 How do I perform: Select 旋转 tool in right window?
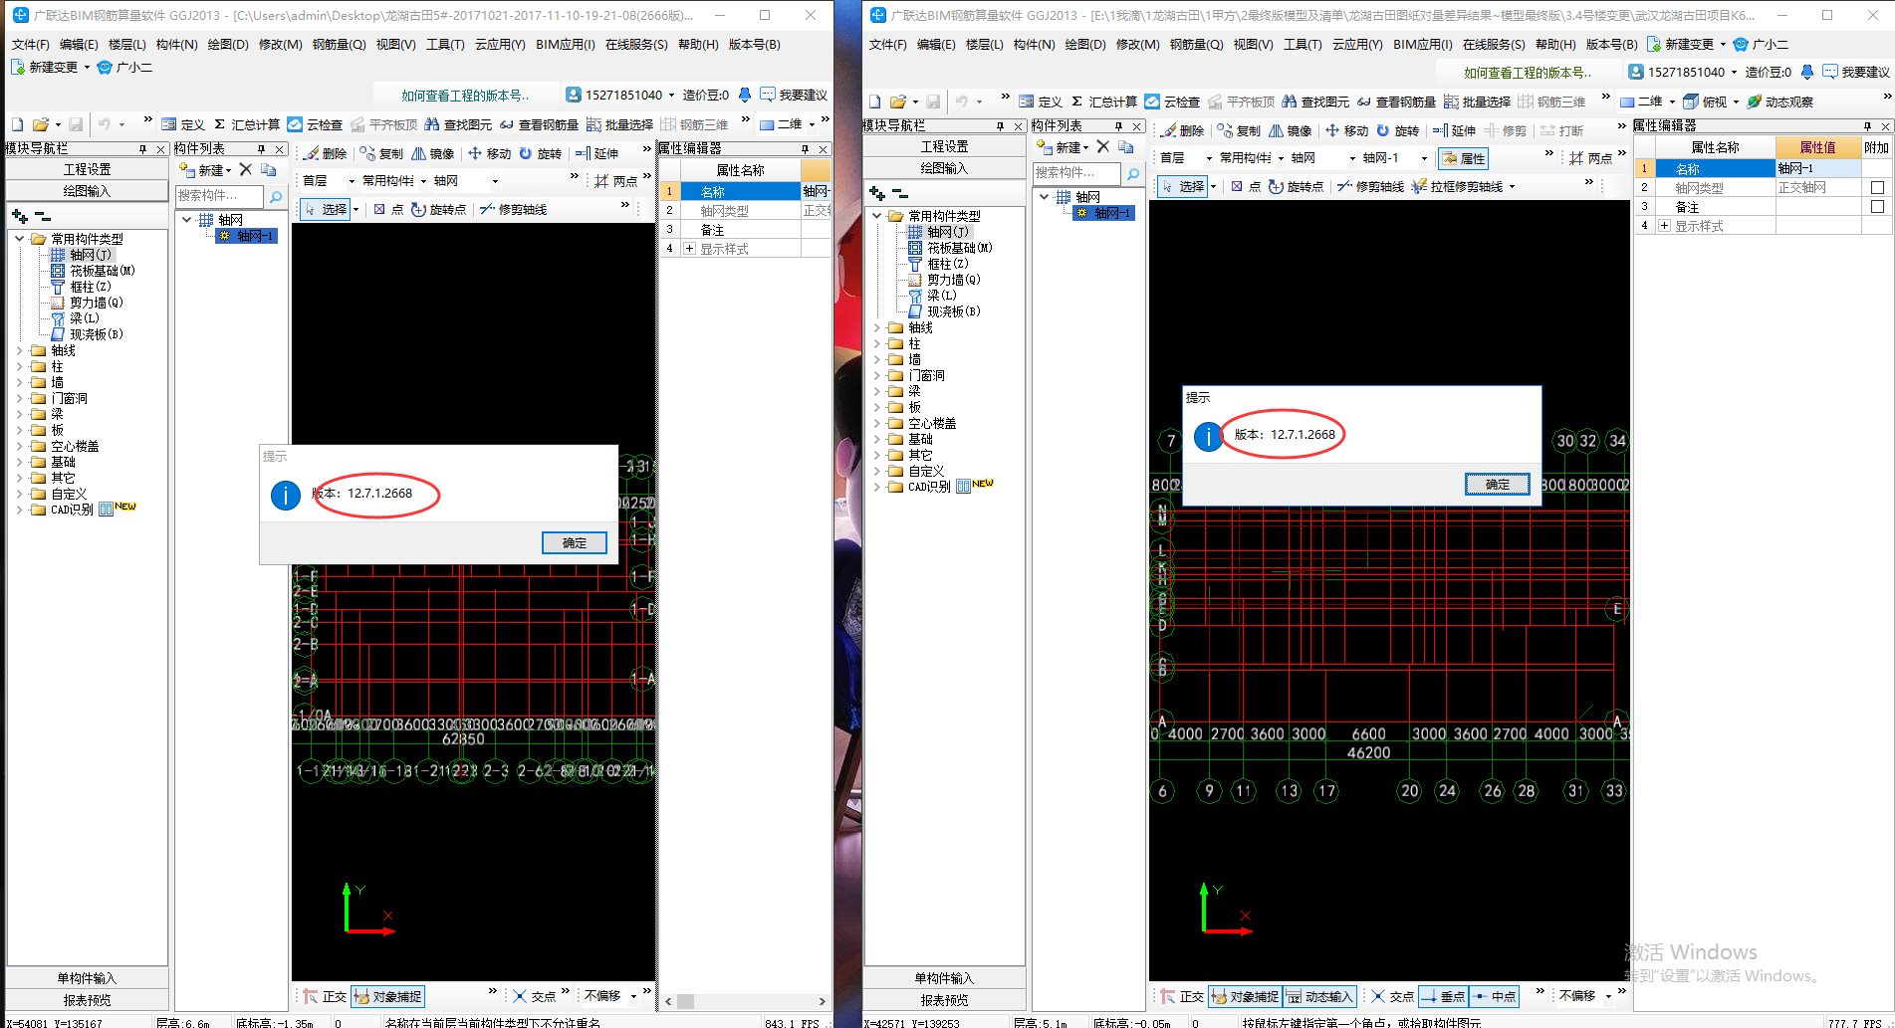tap(1398, 130)
